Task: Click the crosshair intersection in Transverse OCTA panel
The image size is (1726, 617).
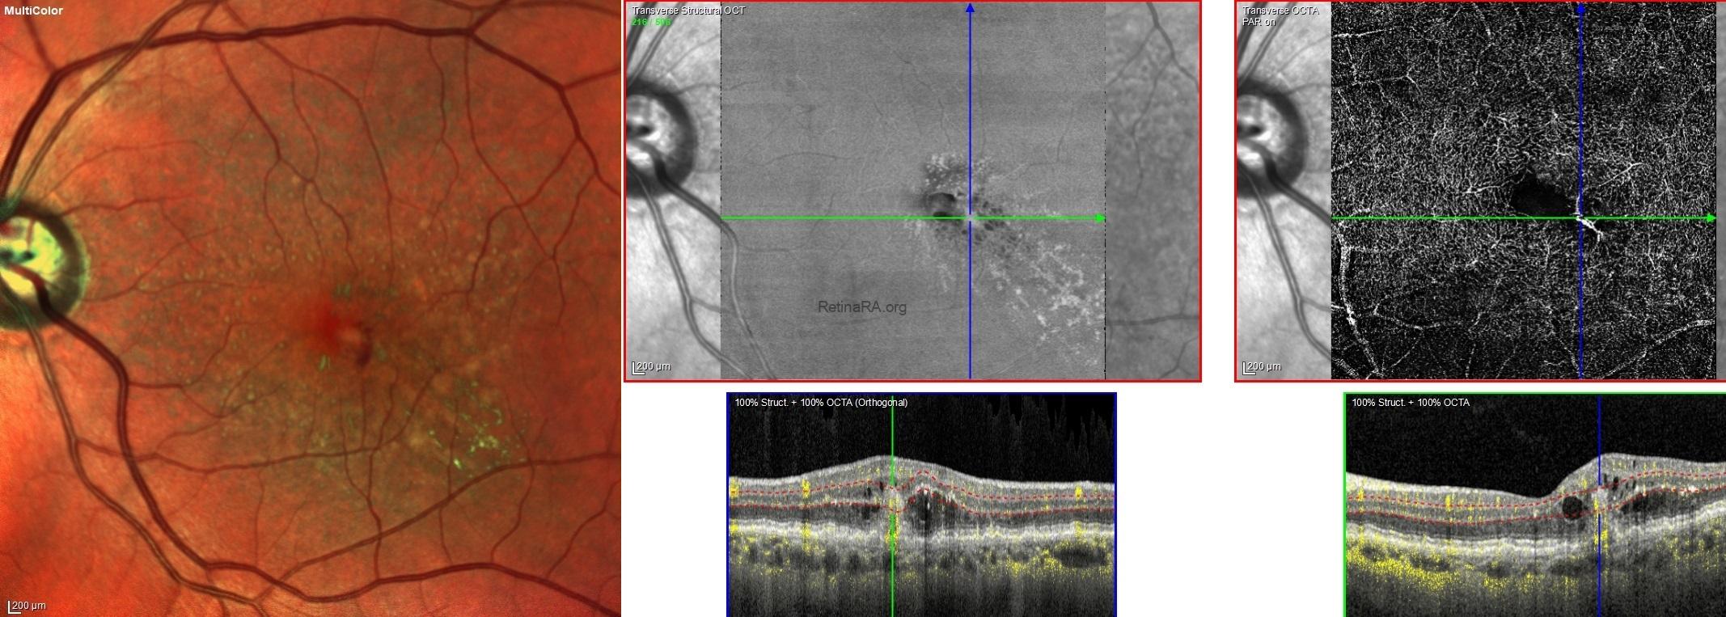Action: (x=1580, y=218)
